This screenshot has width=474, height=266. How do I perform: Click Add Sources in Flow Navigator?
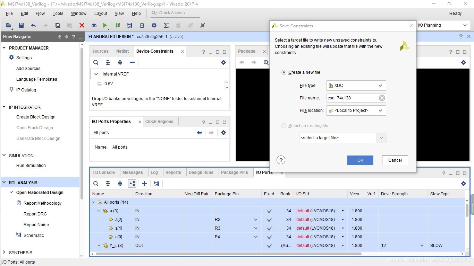(28, 69)
